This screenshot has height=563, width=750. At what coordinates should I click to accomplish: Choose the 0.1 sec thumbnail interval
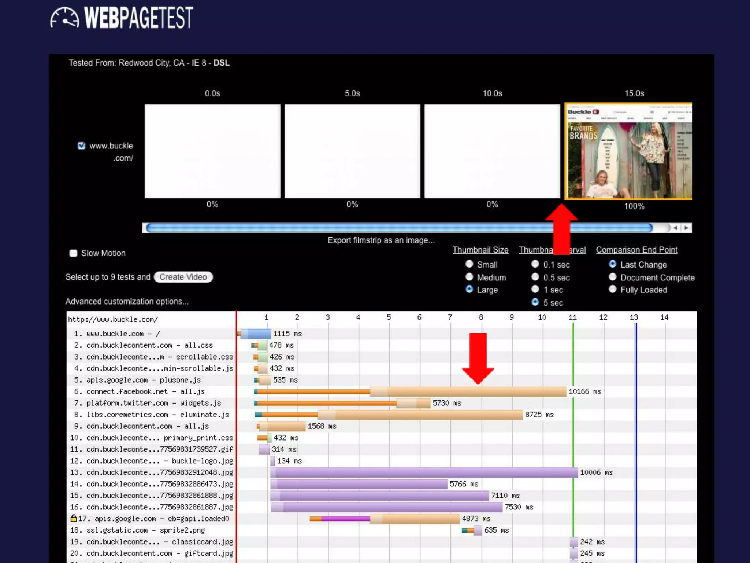[x=535, y=264]
